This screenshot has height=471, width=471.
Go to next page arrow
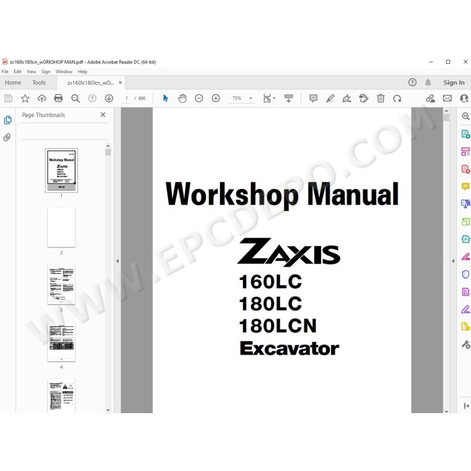click(x=109, y=98)
